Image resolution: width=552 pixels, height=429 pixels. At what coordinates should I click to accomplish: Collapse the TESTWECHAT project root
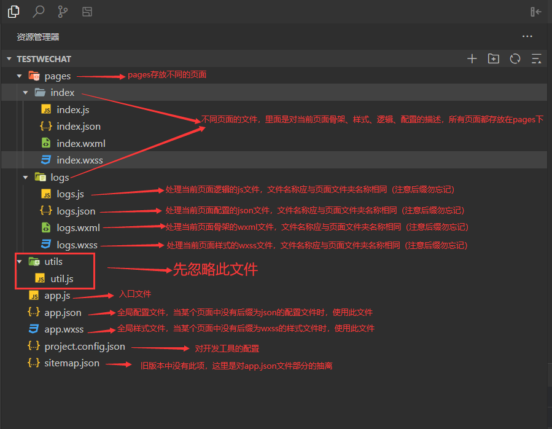click(x=9, y=59)
